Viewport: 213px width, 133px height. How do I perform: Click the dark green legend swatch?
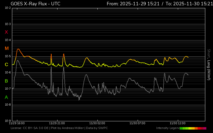[181, 128]
